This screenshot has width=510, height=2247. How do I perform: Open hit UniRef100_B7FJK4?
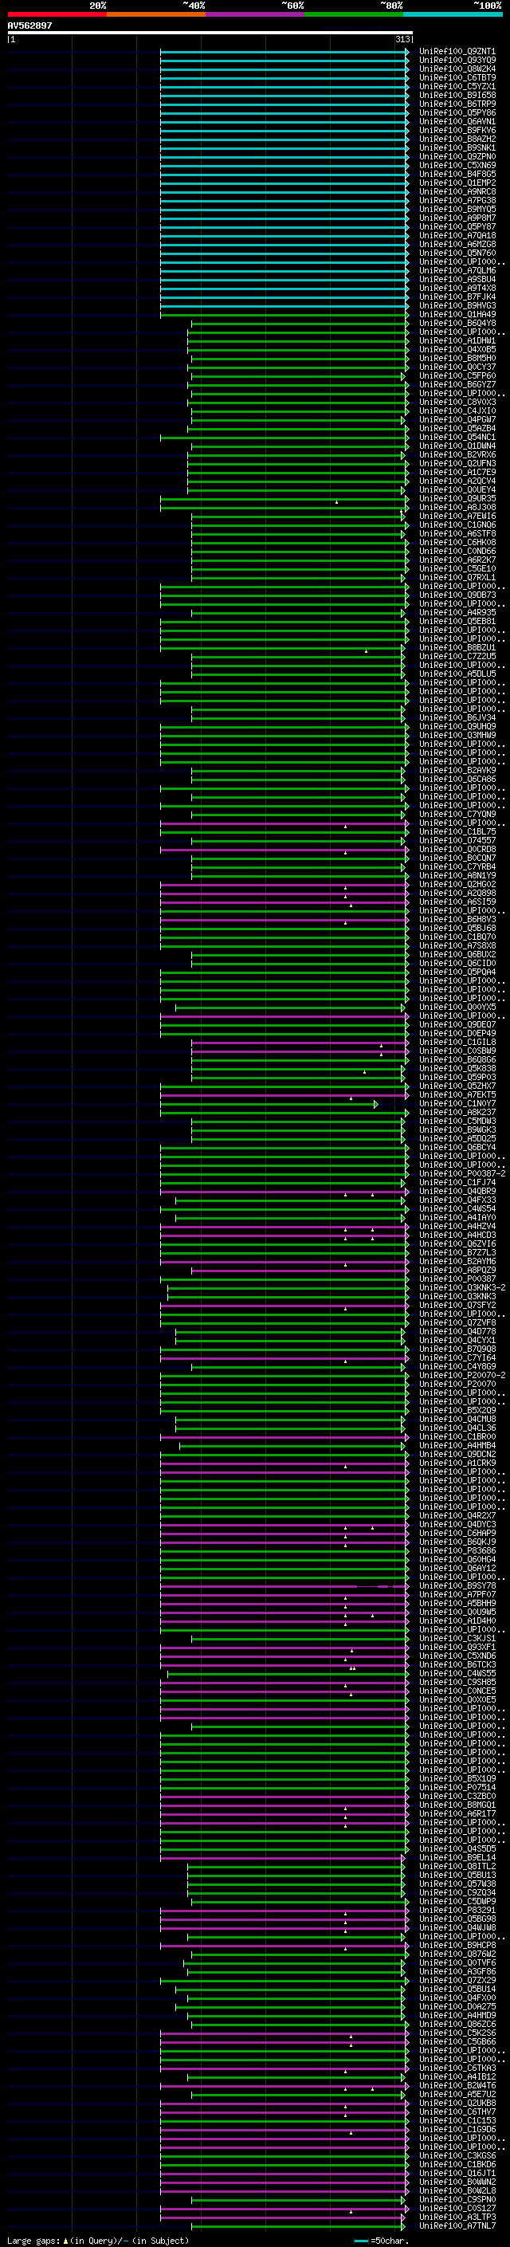pyautogui.click(x=457, y=297)
